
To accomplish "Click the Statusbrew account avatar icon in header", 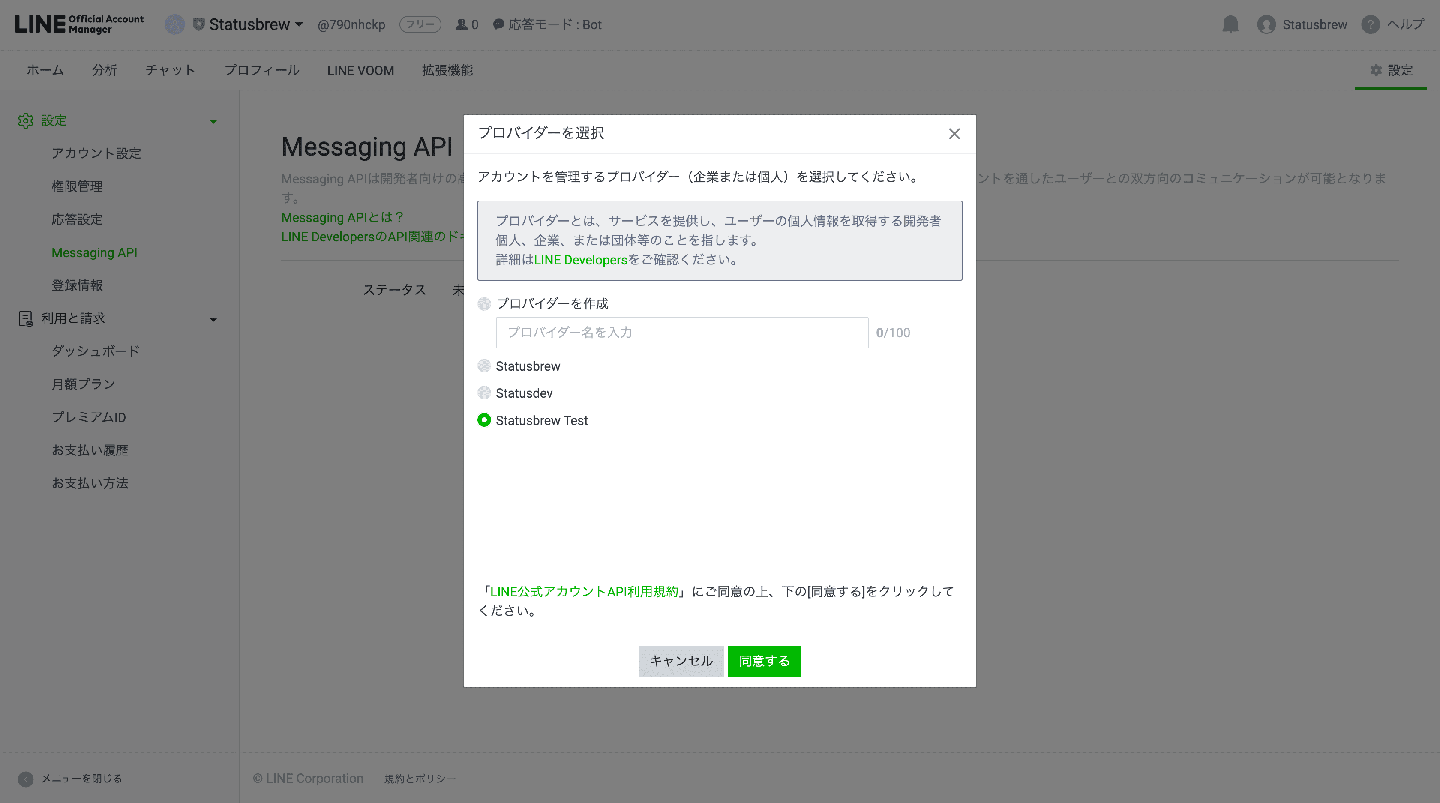I will tap(174, 24).
